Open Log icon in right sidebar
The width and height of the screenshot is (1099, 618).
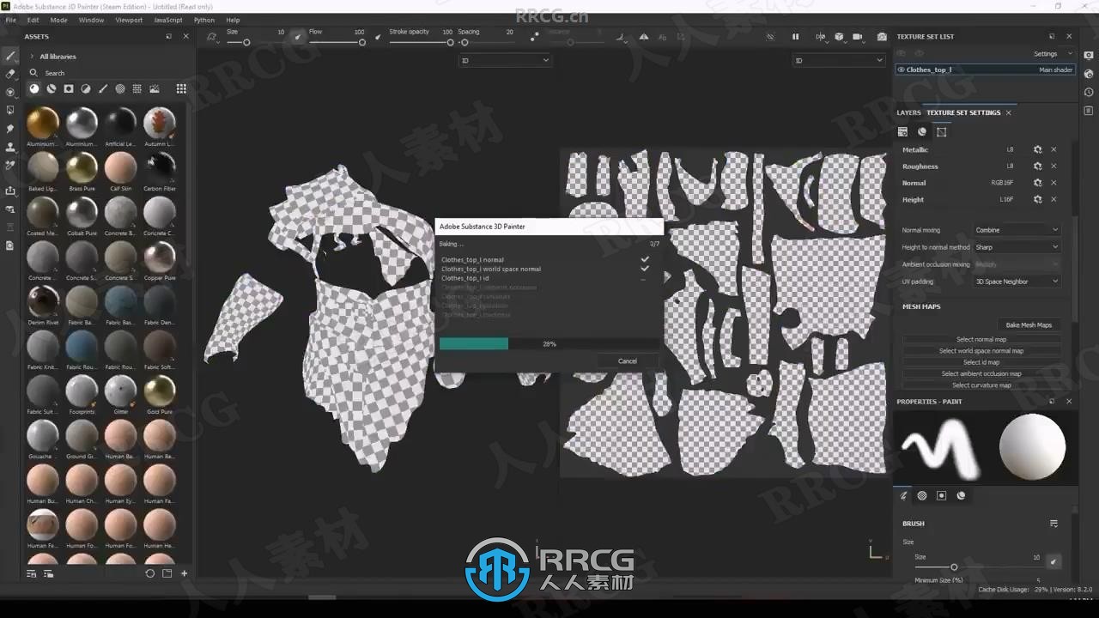pyautogui.click(x=1089, y=110)
